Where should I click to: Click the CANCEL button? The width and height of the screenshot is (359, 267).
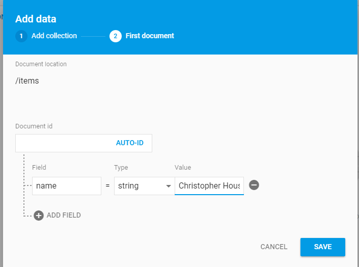click(x=274, y=247)
